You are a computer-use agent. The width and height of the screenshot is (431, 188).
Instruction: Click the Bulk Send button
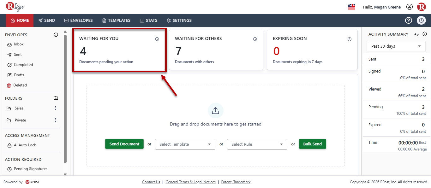313,144
